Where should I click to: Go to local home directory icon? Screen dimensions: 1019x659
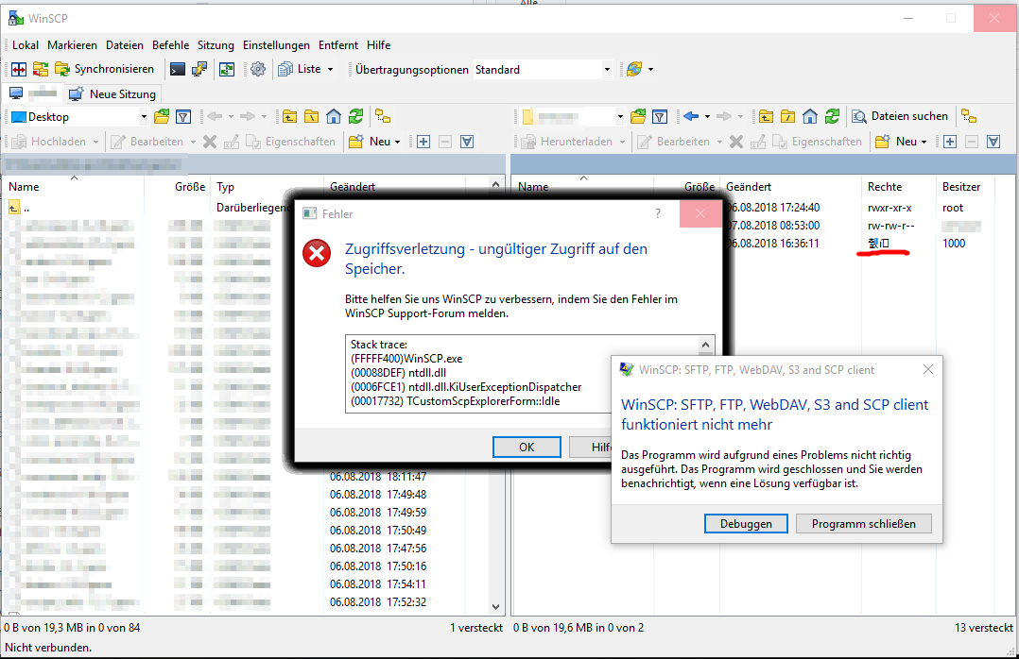click(333, 116)
